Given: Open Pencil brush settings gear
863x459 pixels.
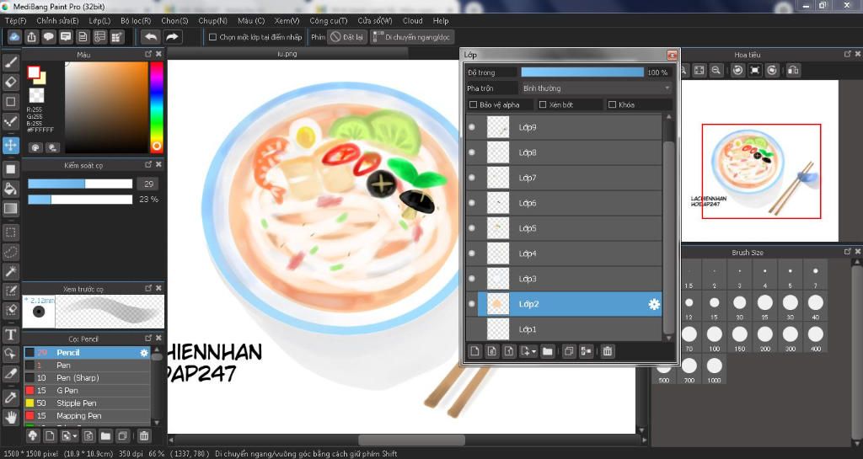Looking at the screenshot, I should pos(144,352).
